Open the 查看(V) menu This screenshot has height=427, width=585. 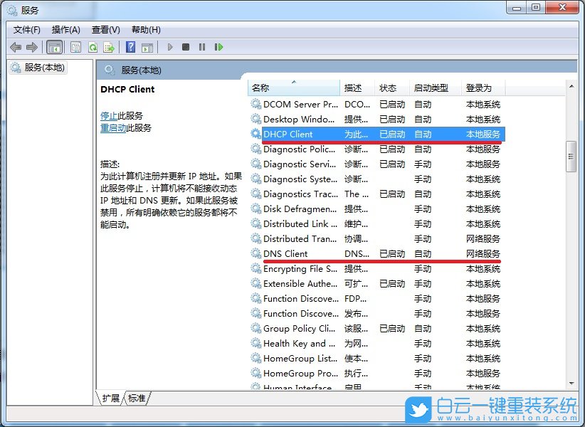[104, 29]
